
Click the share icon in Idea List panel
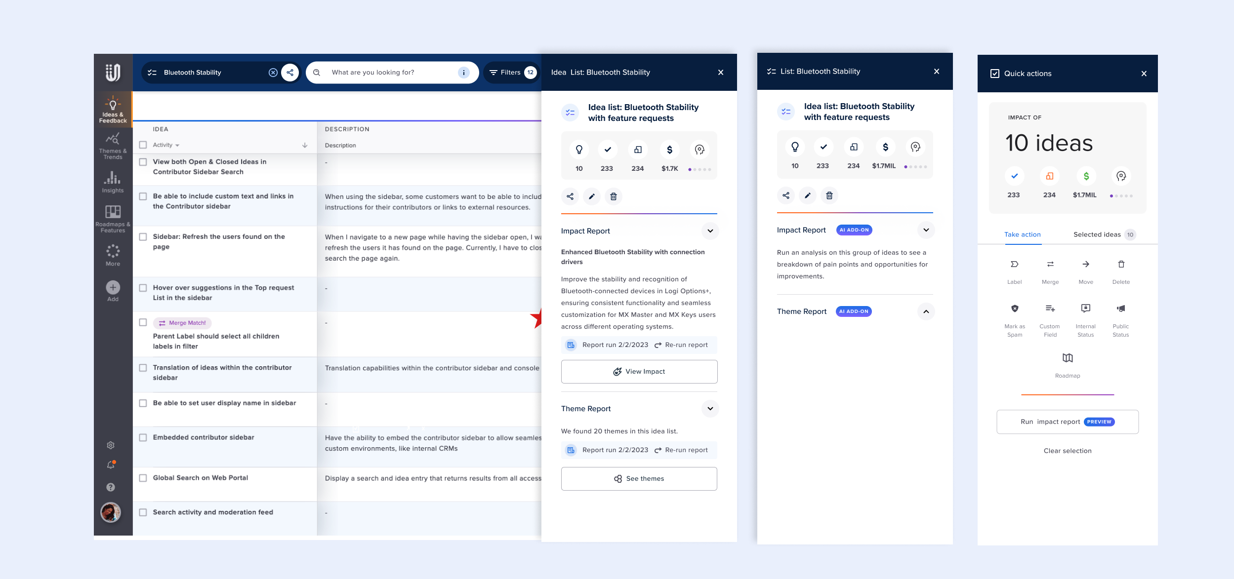point(570,196)
